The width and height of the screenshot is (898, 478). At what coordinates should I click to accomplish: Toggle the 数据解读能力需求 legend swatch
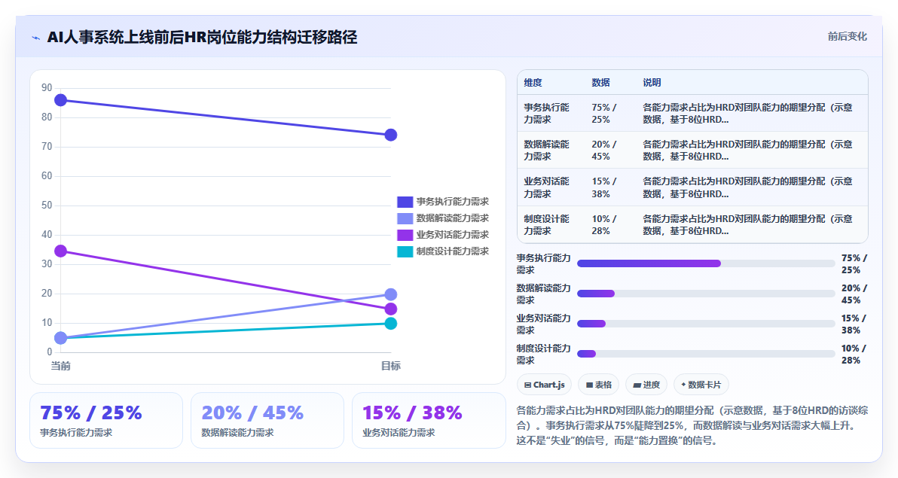coord(405,218)
